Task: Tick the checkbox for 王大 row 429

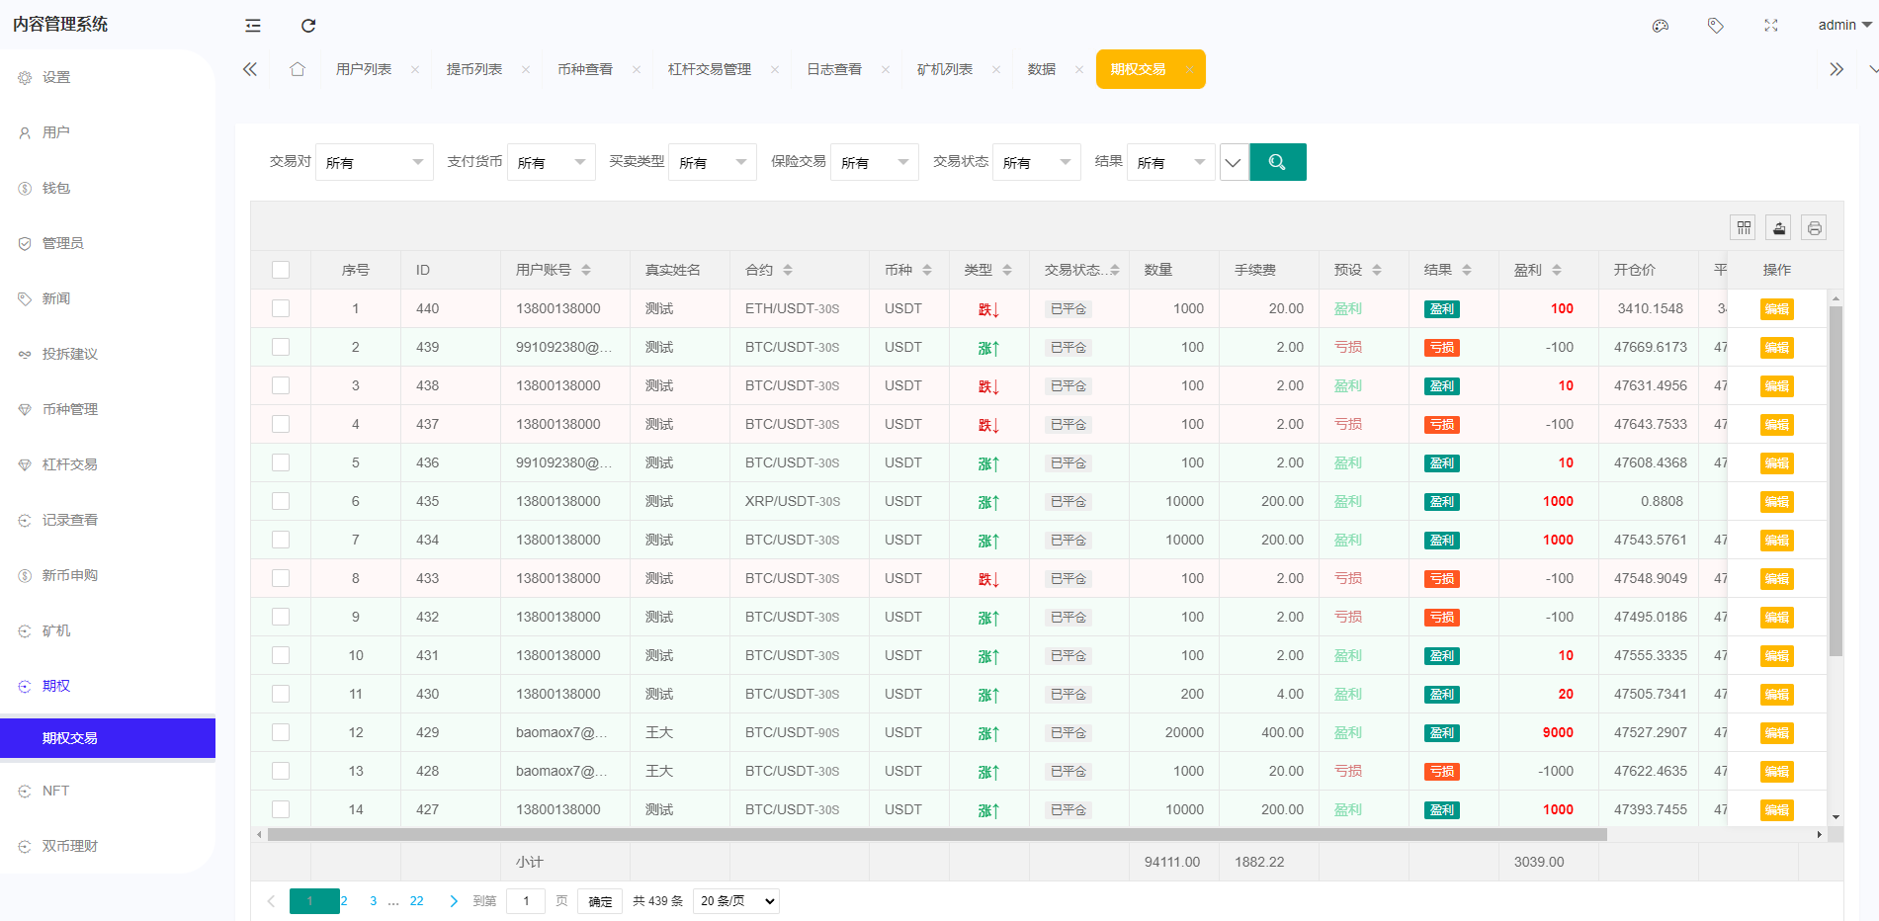Action: coord(281,732)
